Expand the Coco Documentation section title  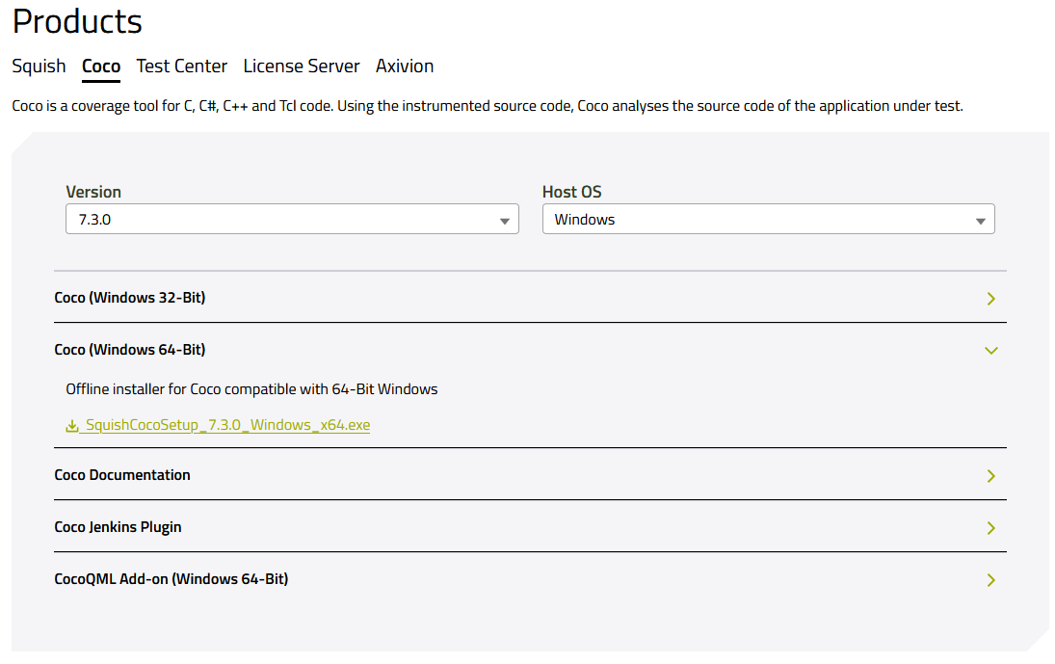pyautogui.click(x=122, y=475)
